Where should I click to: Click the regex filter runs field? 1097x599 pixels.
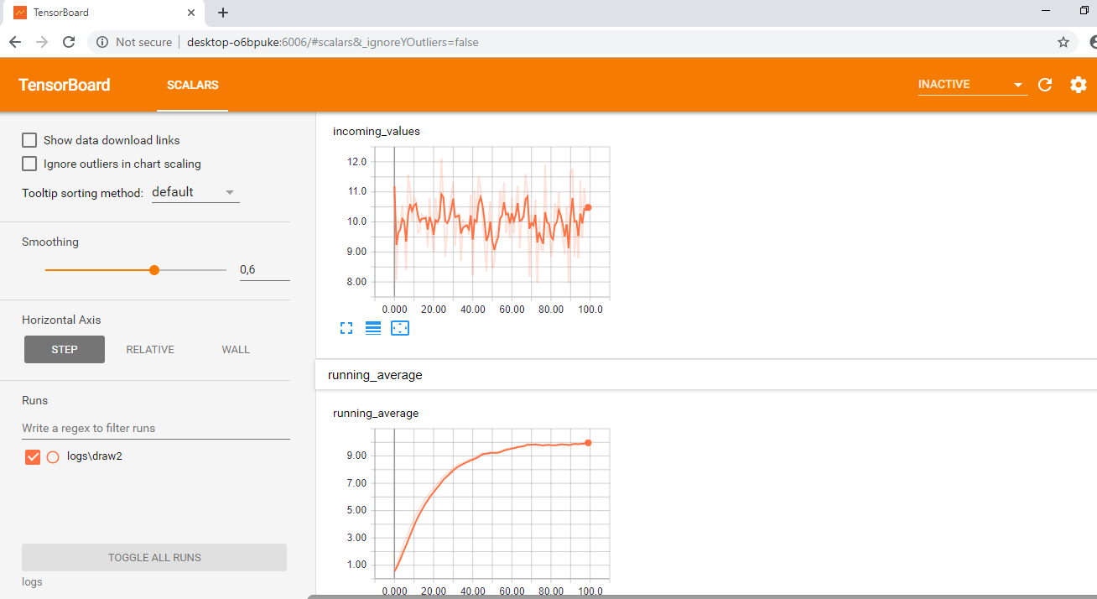156,428
